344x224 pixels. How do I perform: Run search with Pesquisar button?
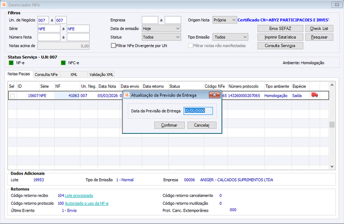319,37
